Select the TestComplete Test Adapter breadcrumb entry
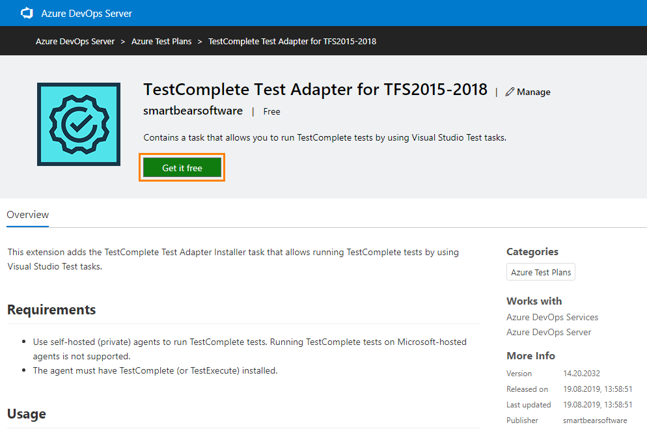The image size is (647, 440). click(292, 41)
